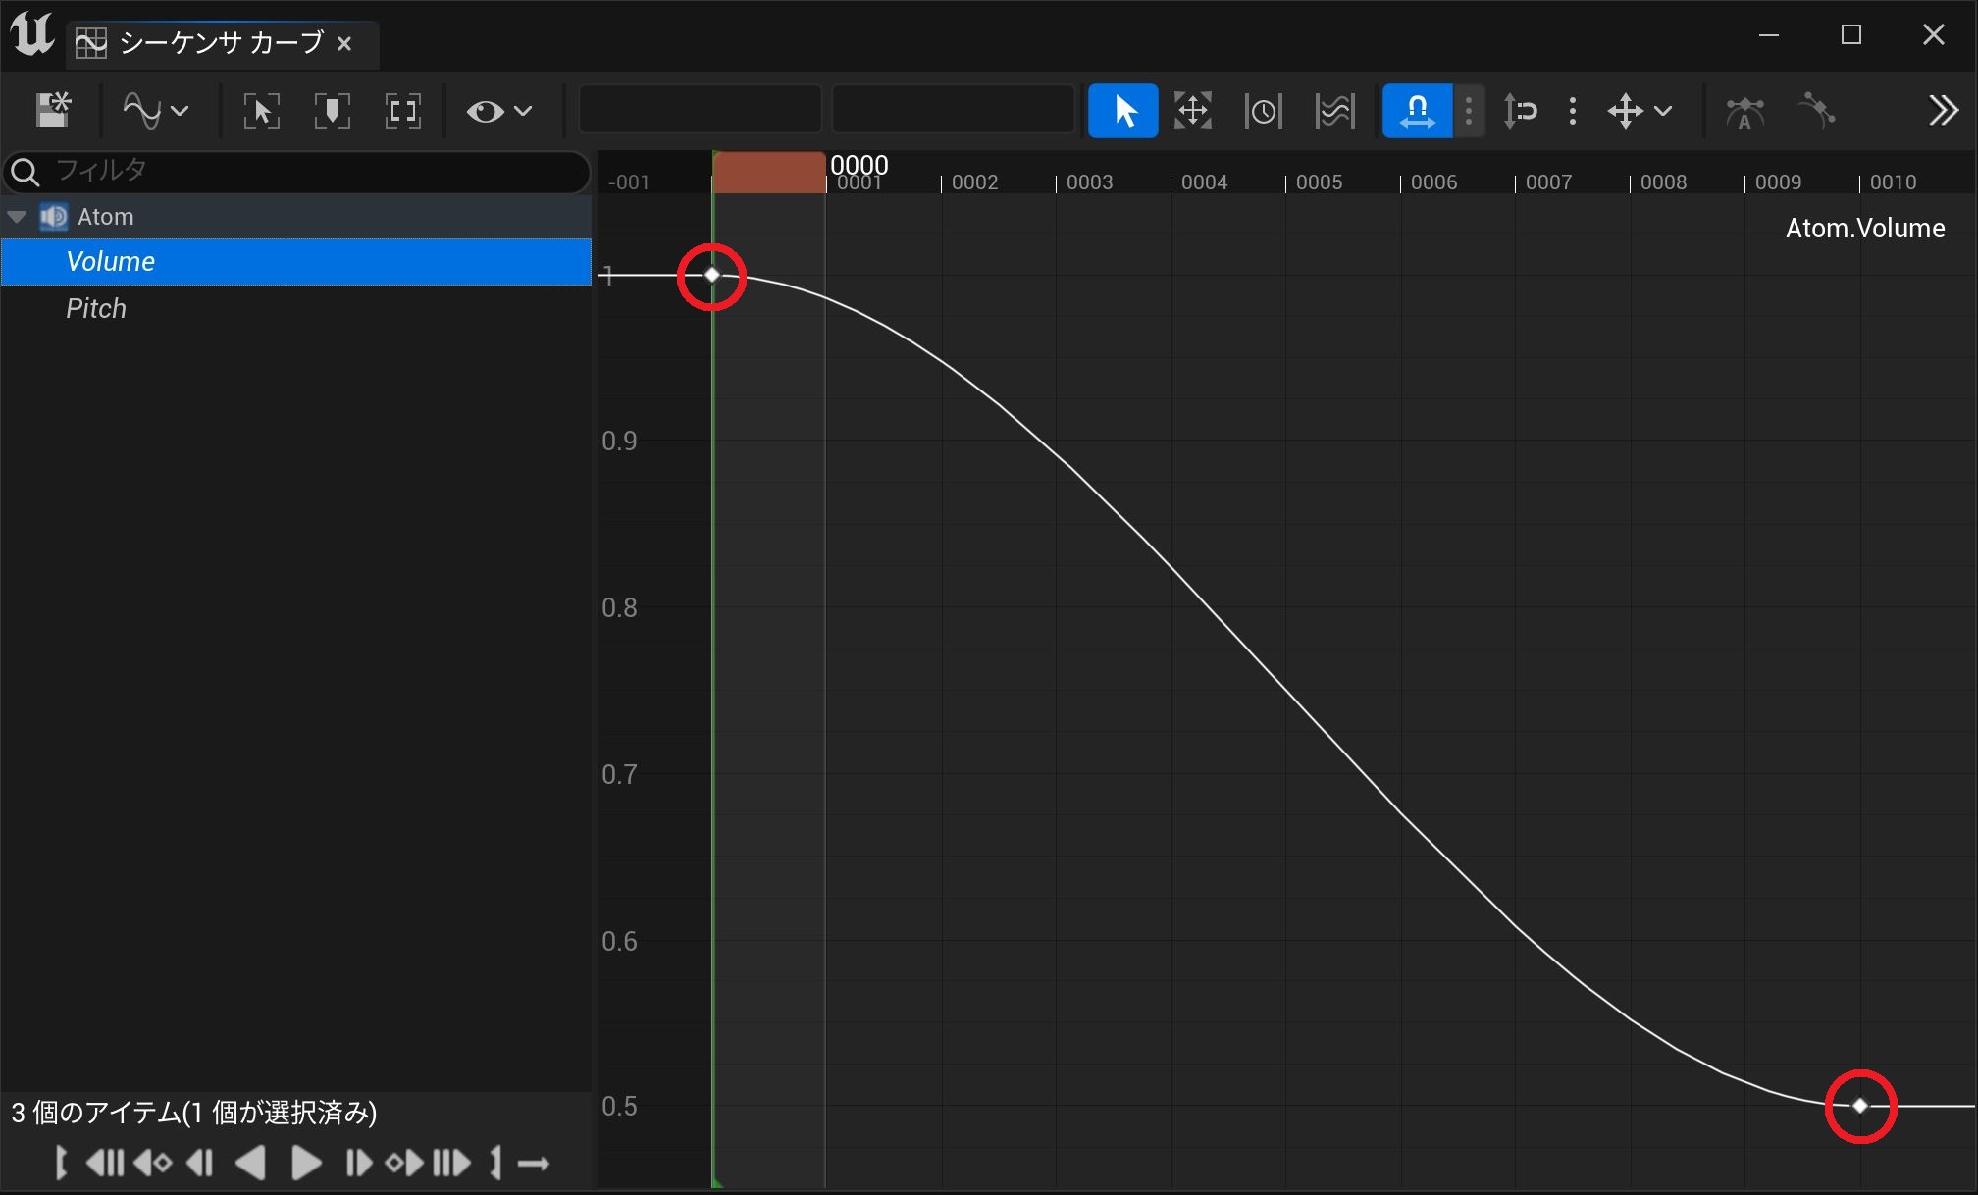
Task: Toggle time snapping magnet button
Action: [x=1417, y=110]
